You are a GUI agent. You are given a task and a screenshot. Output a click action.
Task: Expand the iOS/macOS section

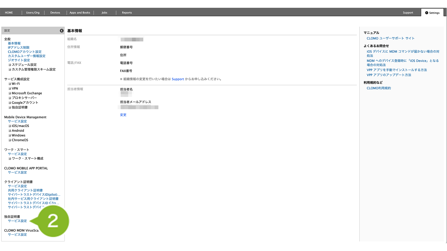tap(10, 126)
